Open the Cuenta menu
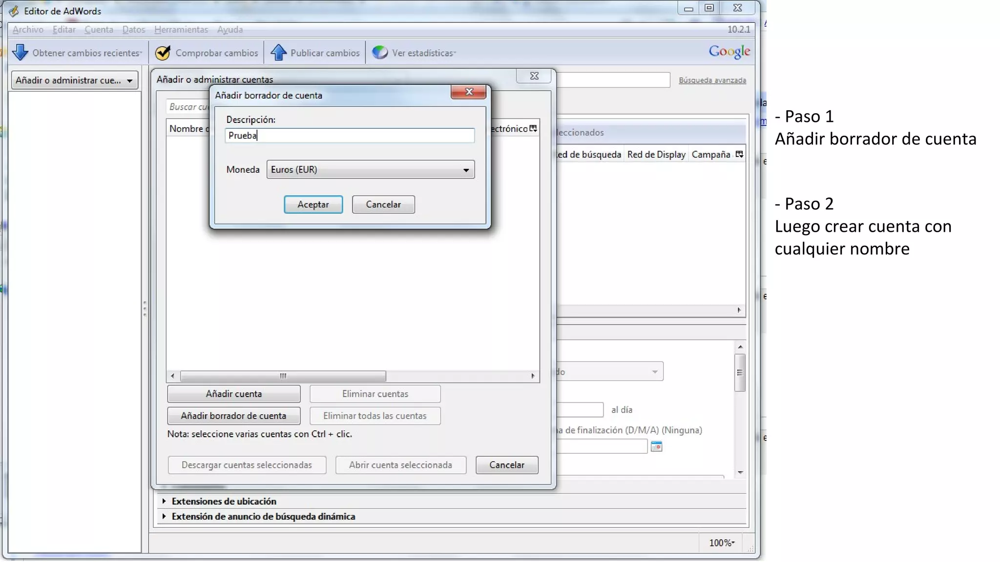Image resolution: width=1000 pixels, height=562 pixels. [x=99, y=29]
